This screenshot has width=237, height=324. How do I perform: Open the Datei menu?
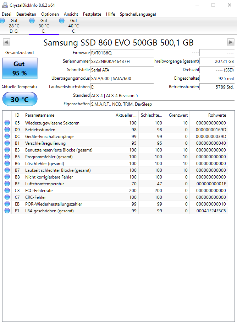pyautogui.click(x=7, y=14)
